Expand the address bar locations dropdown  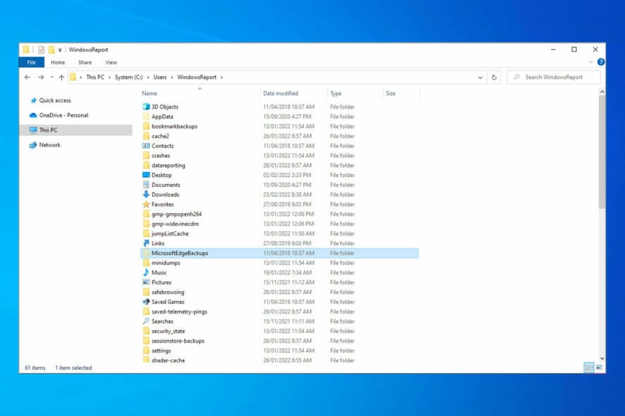coord(480,77)
